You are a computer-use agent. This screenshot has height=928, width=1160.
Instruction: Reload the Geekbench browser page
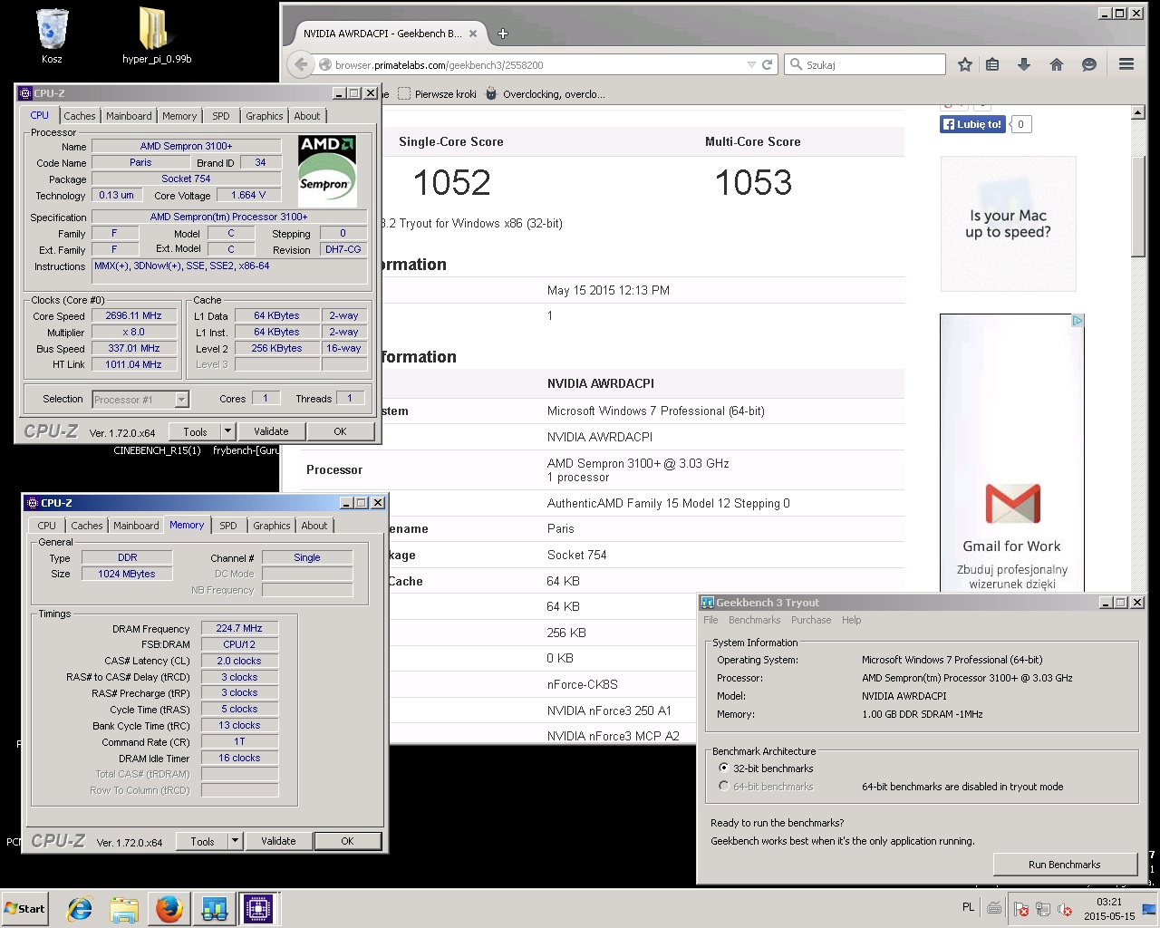click(767, 64)
